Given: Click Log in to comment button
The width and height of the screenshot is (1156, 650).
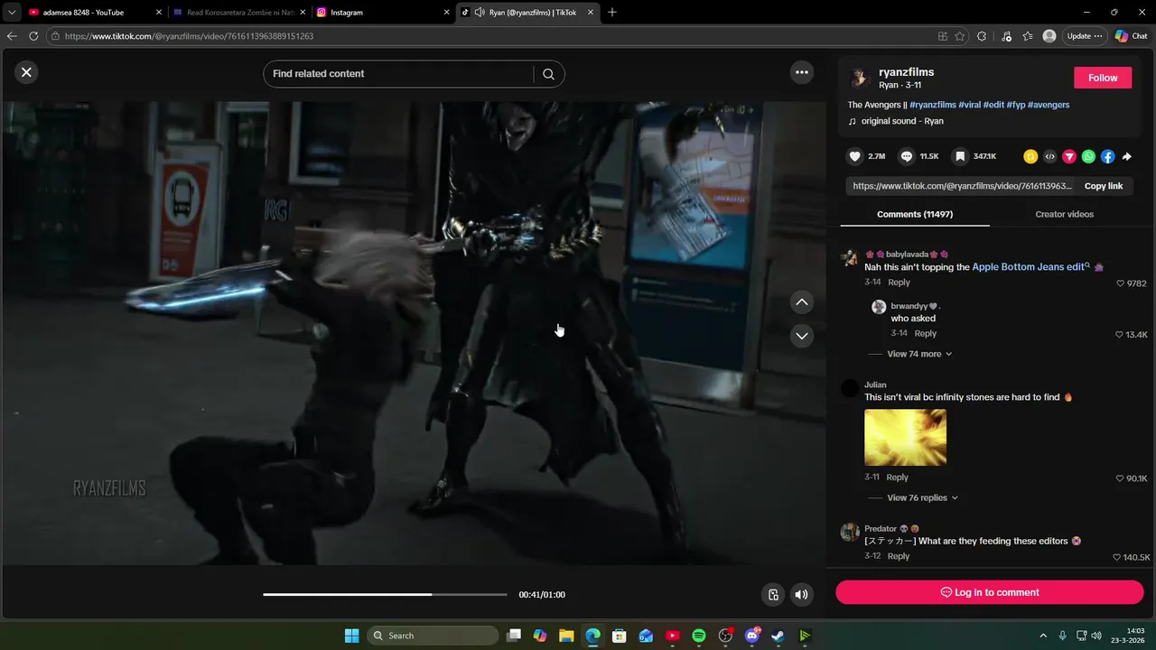Looking at the screenshot, I should 989,592.
